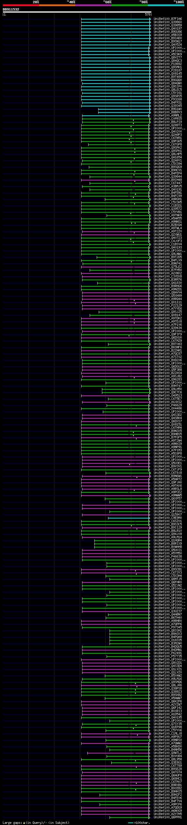Image resolution: width=187 pixels, height=825 pixels.
Task: Click the cyan alignment bar for UniRef100_B7FIA6
Action: (x=116, y=19)
